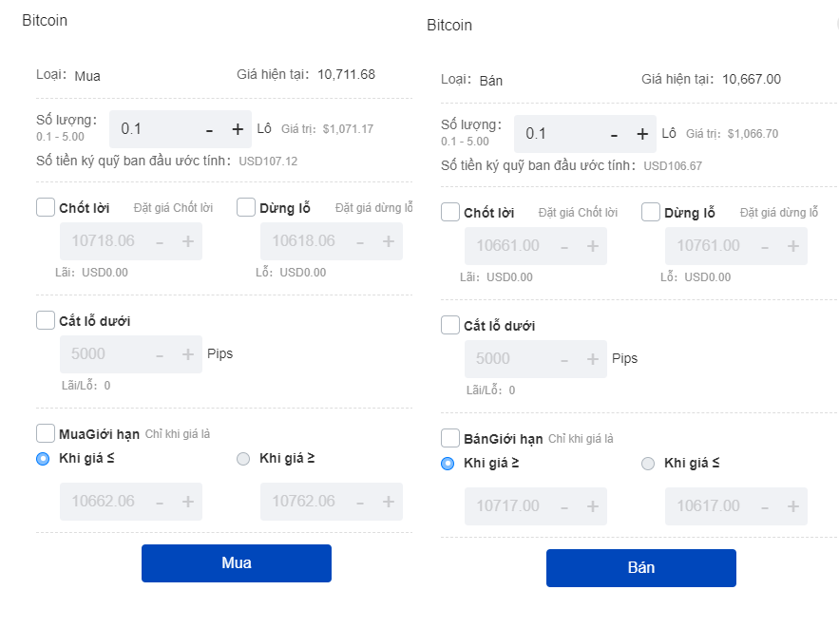Click plus on Mua take-profit price 10718.06

[x=188, y=241]
